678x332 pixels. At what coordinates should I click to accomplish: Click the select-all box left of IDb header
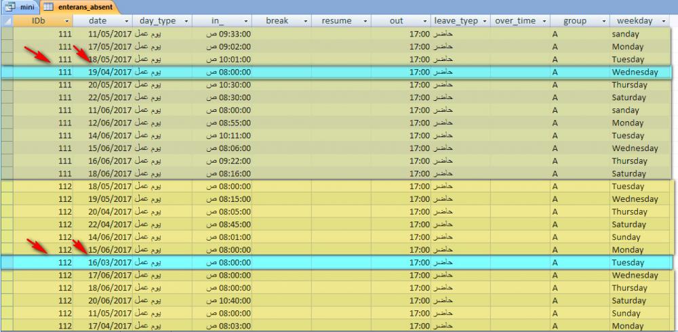coord(7,21)
